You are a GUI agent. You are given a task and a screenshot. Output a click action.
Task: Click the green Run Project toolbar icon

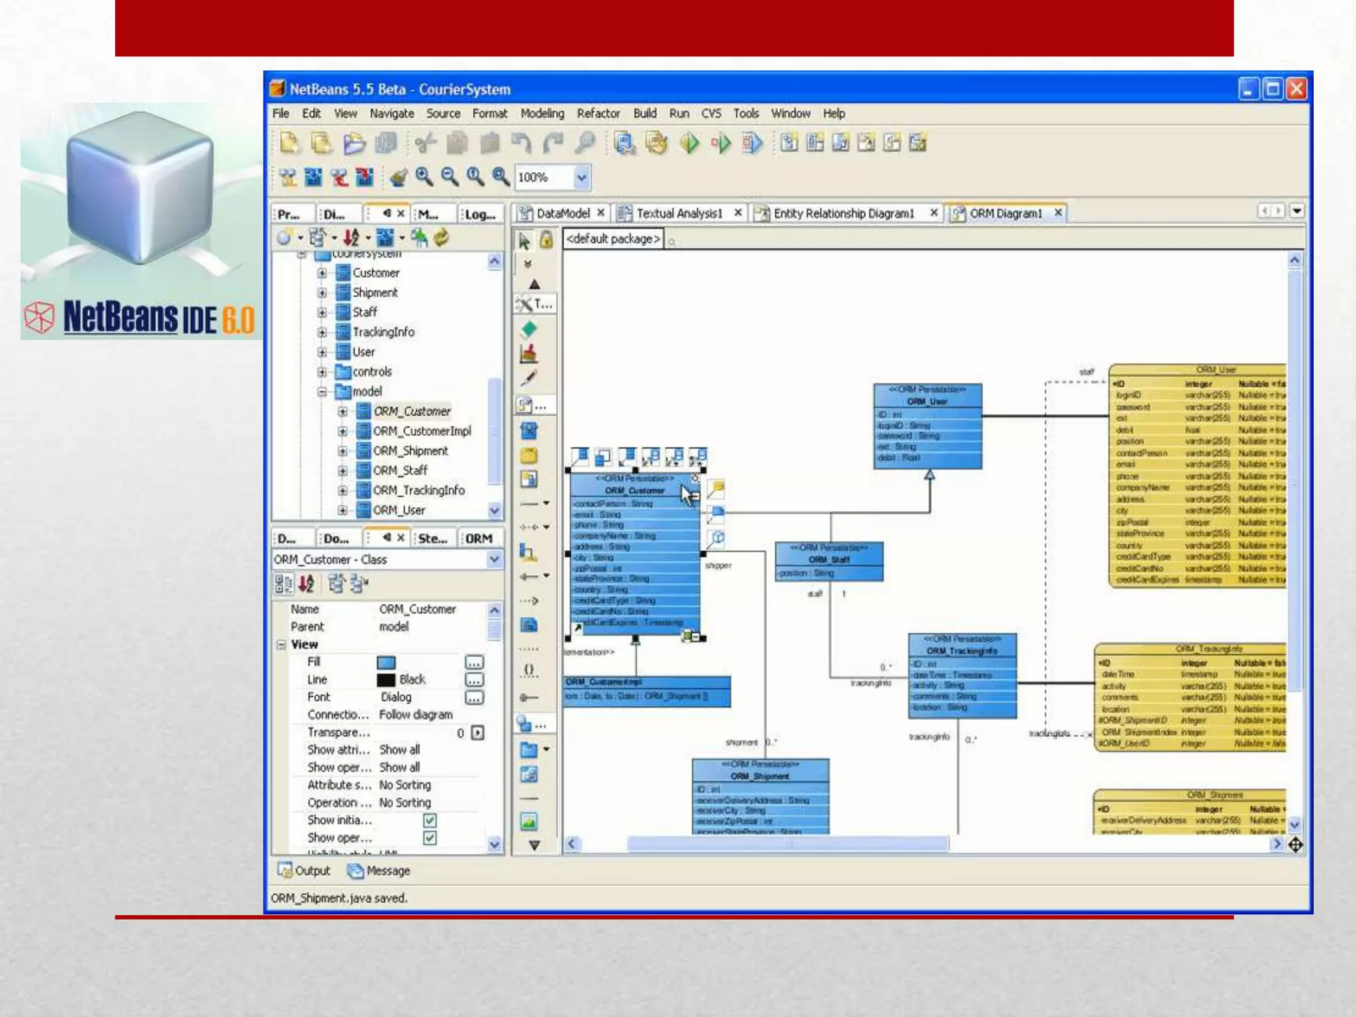point(689,143)
